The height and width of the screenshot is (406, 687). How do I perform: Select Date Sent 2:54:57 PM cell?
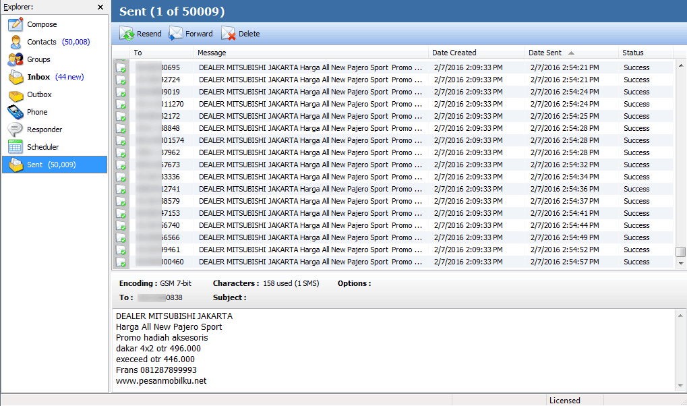pos(565,262)
